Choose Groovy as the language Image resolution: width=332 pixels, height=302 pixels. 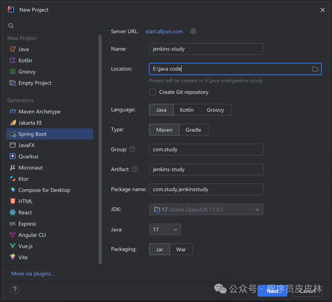[215, 110]
